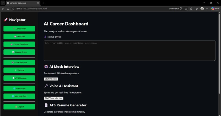Click the username text sathya priya s
This screenshot has width=221, height=116.
(x=54, y=37)
